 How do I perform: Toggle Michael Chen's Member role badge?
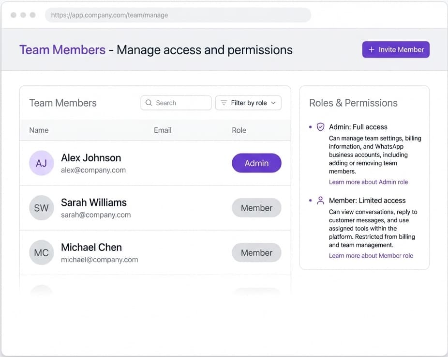click(256, 252)
